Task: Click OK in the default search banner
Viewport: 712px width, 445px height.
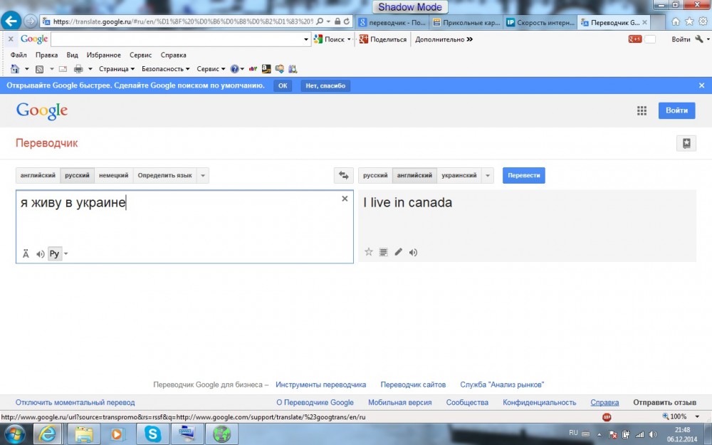Action: pyautogui.click(x=283, y=86)
